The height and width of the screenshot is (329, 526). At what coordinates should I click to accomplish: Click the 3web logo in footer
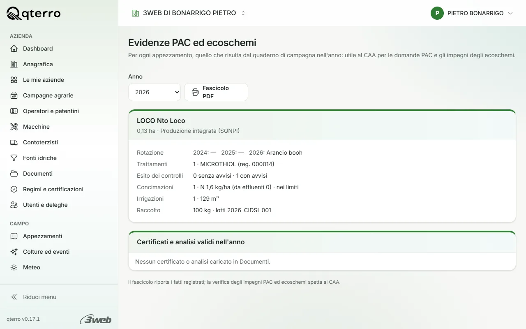[95, 319]
